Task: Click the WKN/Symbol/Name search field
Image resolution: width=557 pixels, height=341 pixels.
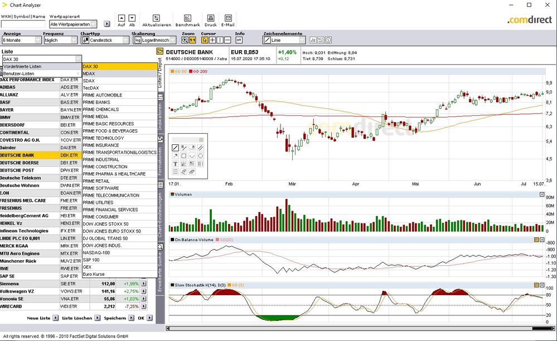Action: tap(23, 24)
